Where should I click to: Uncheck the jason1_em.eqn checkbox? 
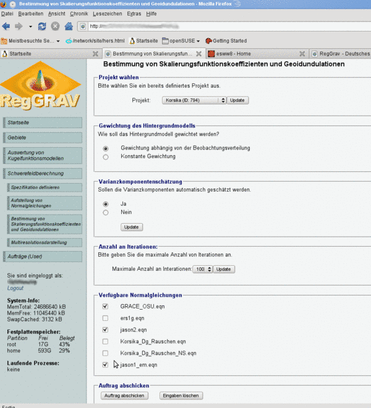point(105,365)
